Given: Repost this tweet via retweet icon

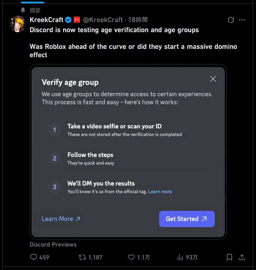Looking at the screenshot, I should coord(82,257).
